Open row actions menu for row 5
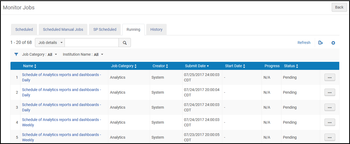 pos(330,137)
